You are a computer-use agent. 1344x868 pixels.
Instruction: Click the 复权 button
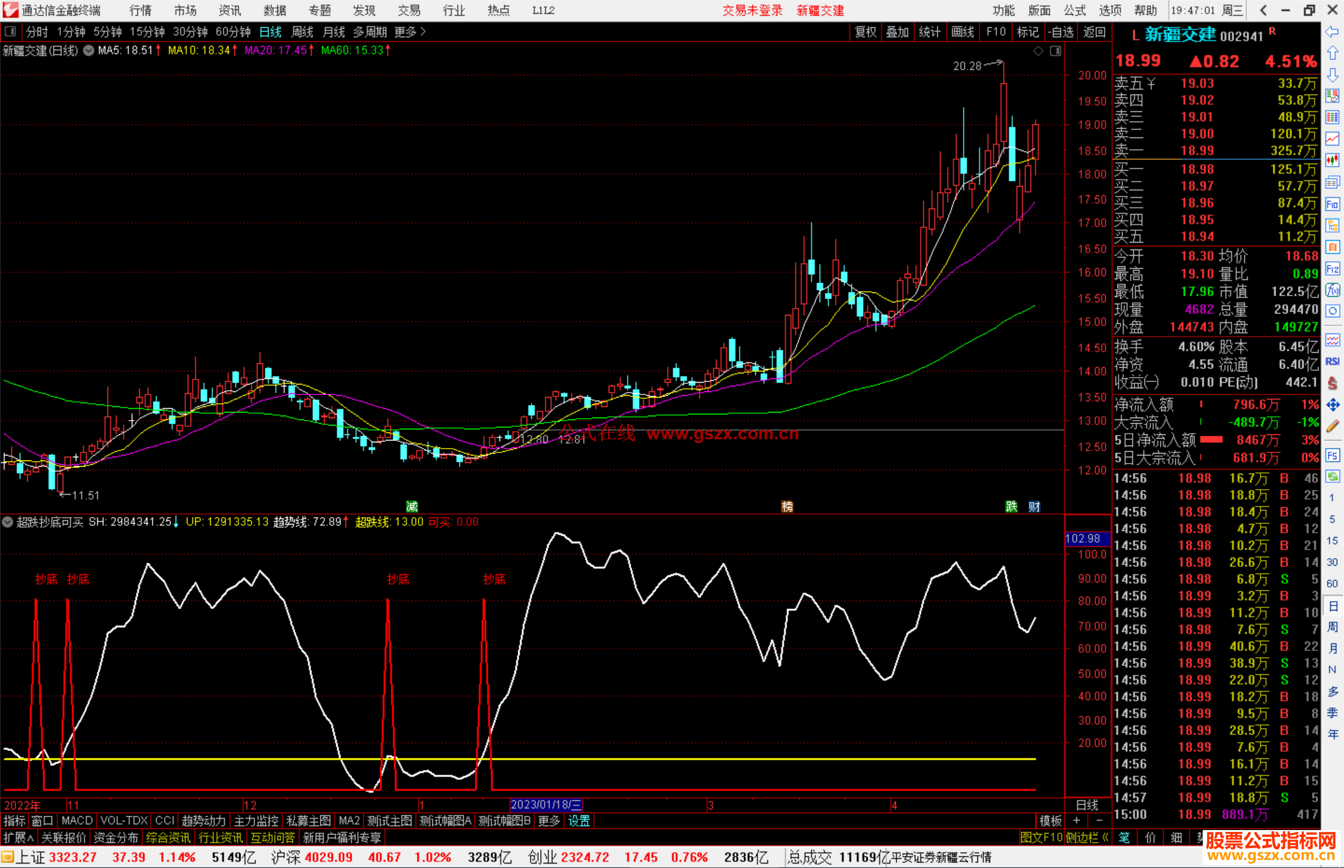tap(866, 32)
